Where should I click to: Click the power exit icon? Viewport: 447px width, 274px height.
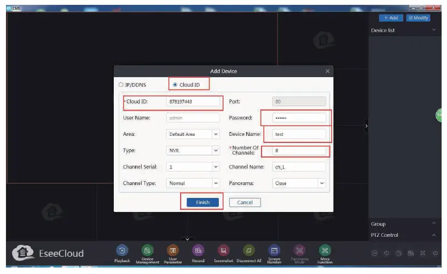[x=435, y=253]
